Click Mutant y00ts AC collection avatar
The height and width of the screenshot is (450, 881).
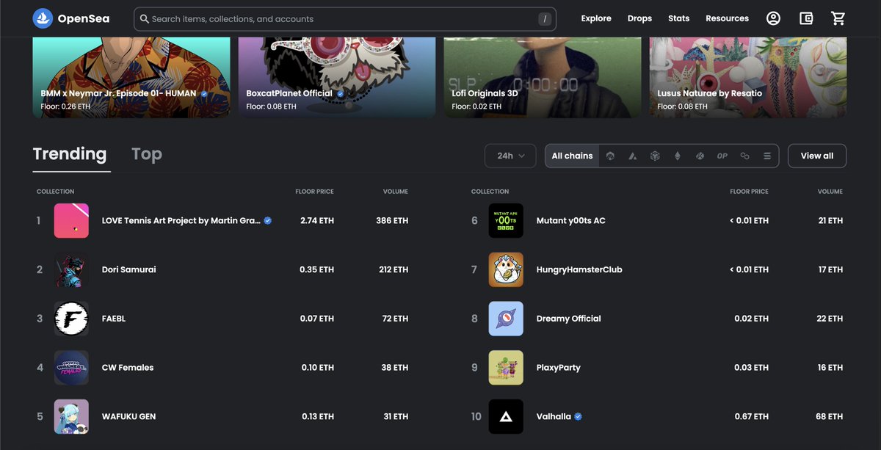coord(506,221)
